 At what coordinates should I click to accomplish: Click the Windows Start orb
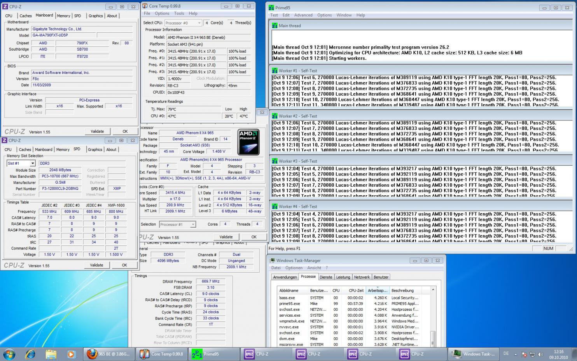coord(9,354)
